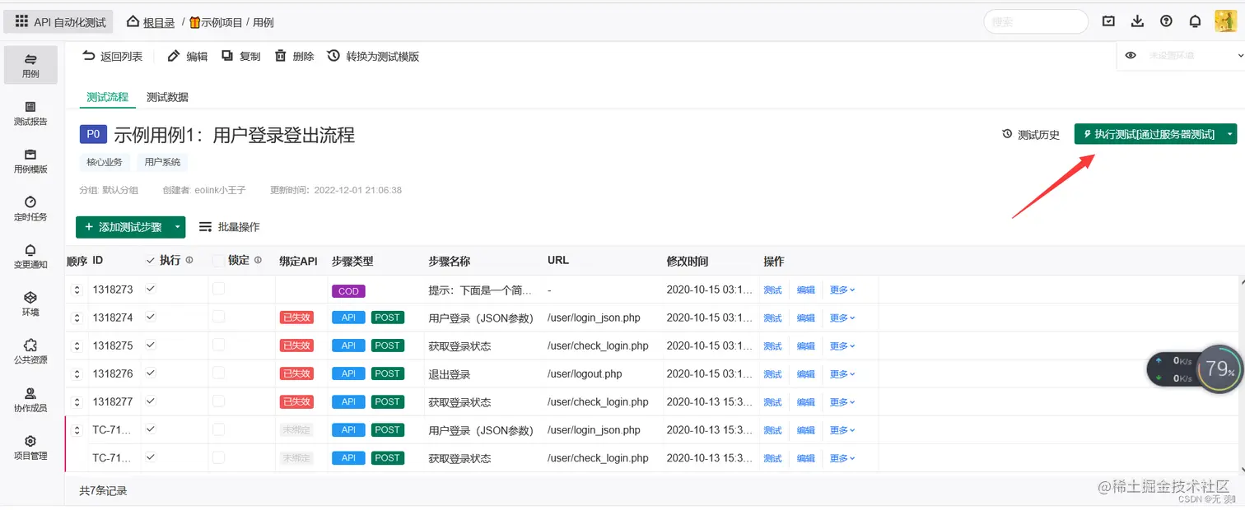Viewport: 1245px width, 510px height.
Task: Expand 更多 for row 1318273
Action: (x=842, y=290)
